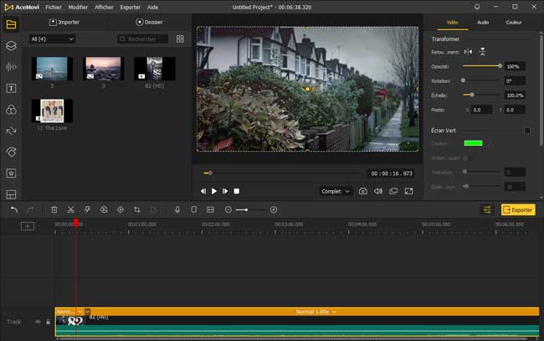Open the Text panel in the sidebar
Screen dimensions: 544x341
(12, 88)
